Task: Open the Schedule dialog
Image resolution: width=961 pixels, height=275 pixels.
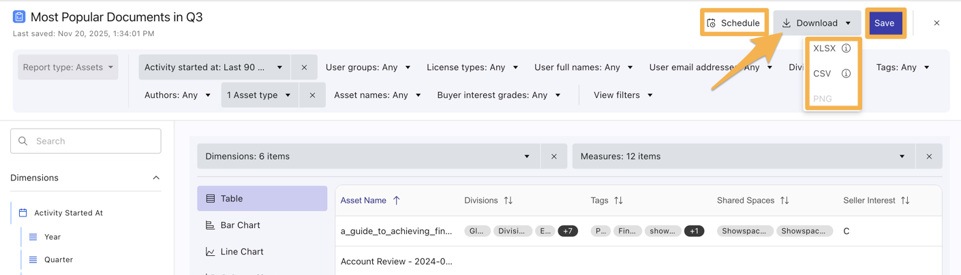Action: coord(733,23)
